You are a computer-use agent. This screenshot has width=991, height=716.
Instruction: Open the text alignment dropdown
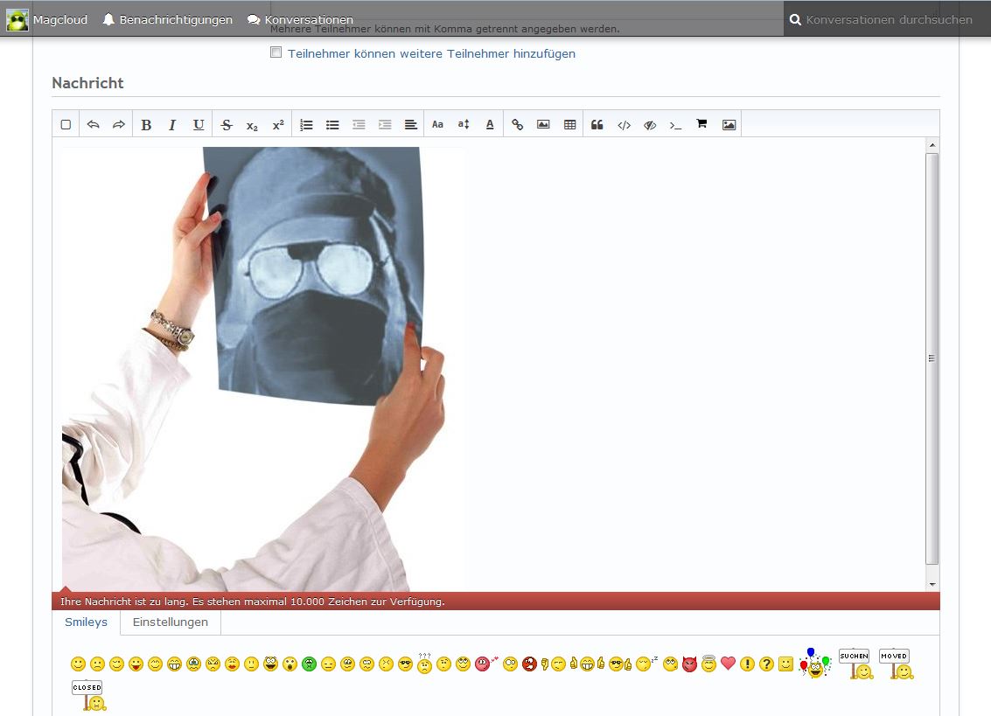(x=411, y=124)
